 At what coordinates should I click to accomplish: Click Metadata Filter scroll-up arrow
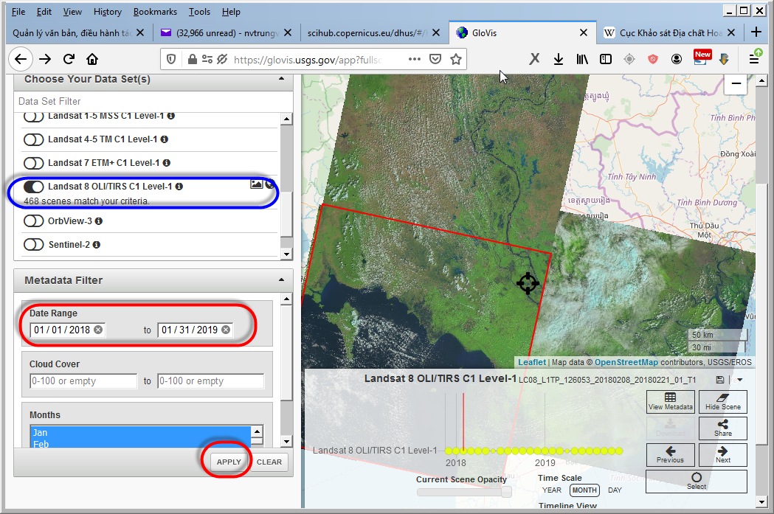coord(287,299)
